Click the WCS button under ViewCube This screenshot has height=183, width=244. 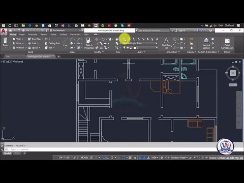click(233, 85)
